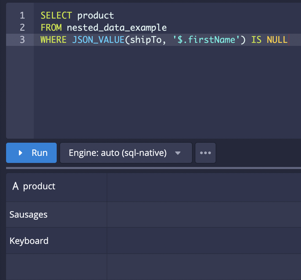
Task: Click the empty cell right of Sausages
Action: [x=202, y=215]
